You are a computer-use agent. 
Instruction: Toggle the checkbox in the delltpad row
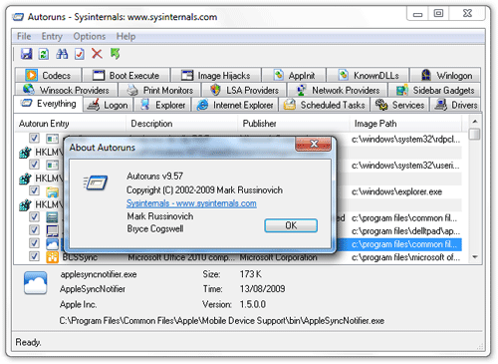(34, 229)
